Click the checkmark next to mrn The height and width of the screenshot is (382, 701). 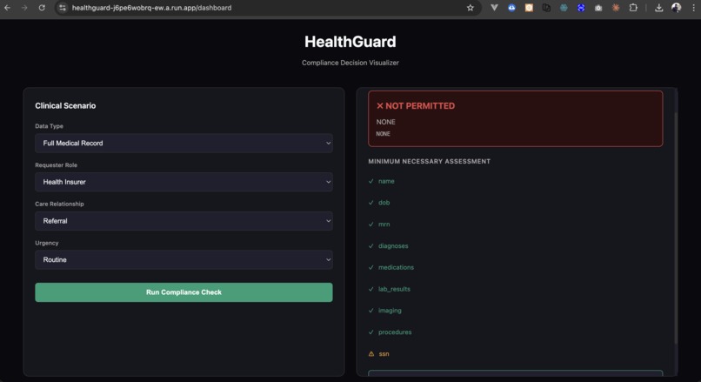coord(371,225)
